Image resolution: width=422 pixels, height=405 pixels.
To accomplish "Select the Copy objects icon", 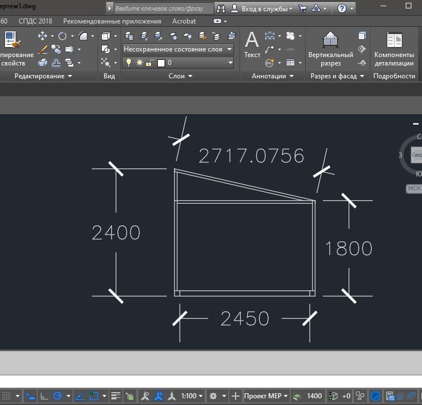I will point(56,49).
